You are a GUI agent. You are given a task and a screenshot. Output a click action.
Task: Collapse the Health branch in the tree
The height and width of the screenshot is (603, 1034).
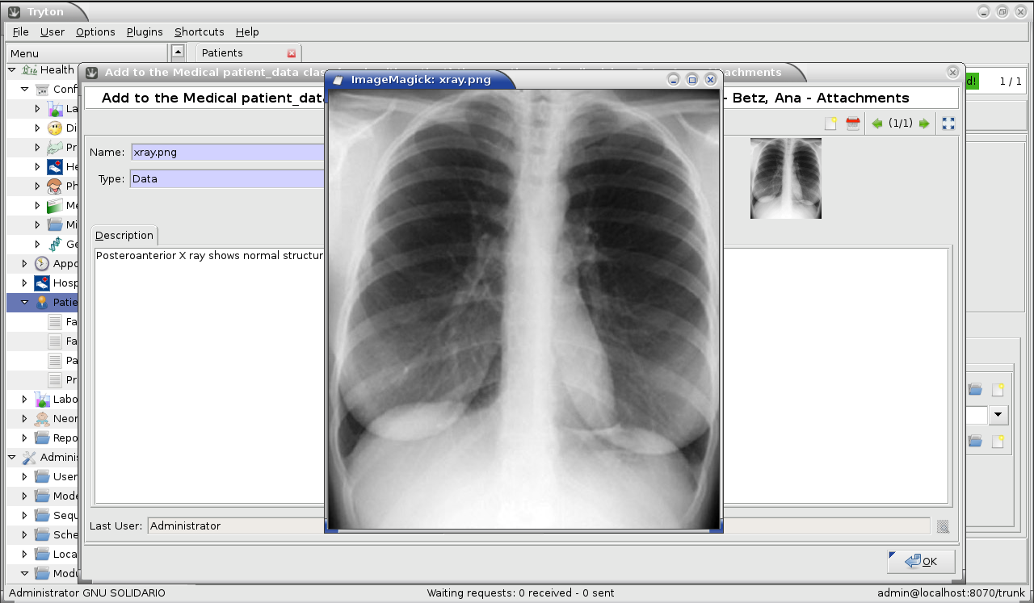(x=11, y=69)
